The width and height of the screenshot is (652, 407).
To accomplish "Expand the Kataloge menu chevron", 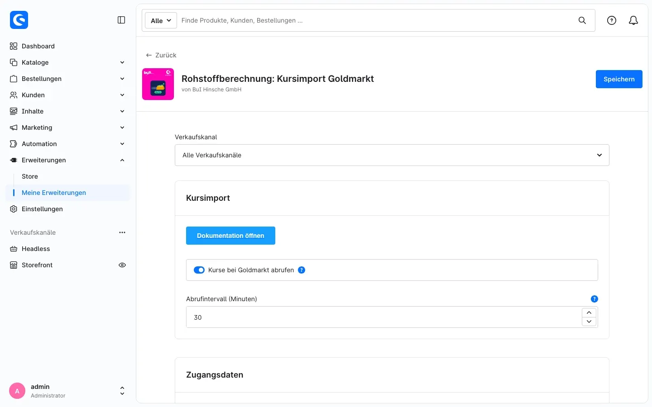I will click(x=122, y=62).
